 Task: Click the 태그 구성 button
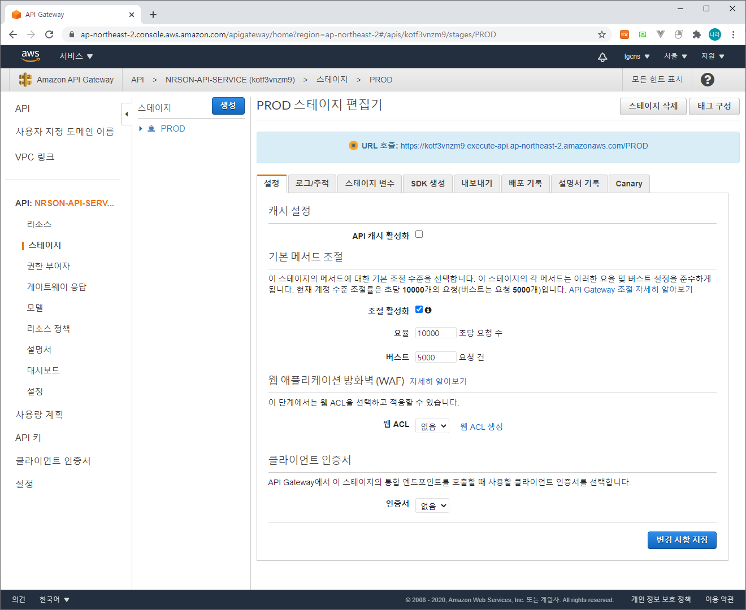point(714,106)
